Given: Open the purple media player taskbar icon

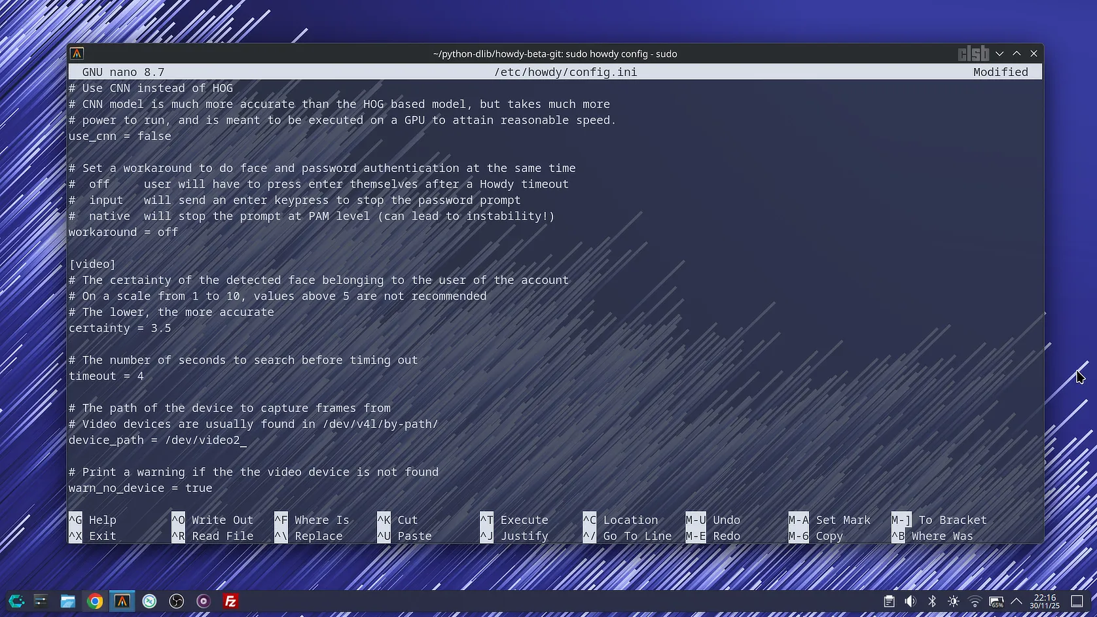Looking at the screenshot, I should click(204, 601).
